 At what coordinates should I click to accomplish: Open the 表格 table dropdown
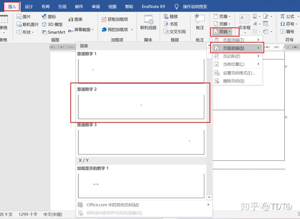4,24
